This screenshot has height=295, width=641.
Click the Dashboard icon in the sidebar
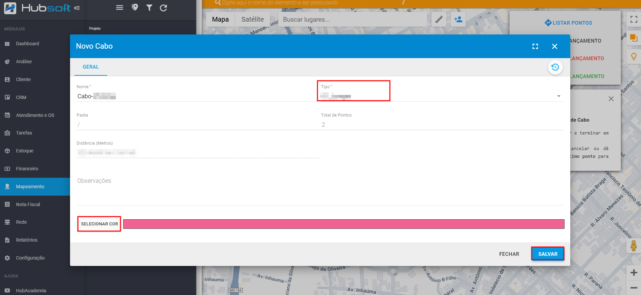point(7,44)
